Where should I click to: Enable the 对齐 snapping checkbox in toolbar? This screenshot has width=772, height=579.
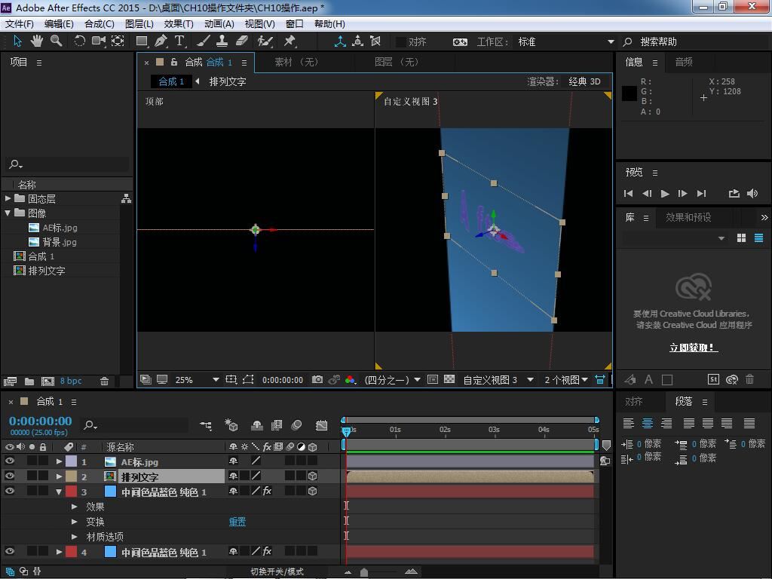click(x=401, y=42)
